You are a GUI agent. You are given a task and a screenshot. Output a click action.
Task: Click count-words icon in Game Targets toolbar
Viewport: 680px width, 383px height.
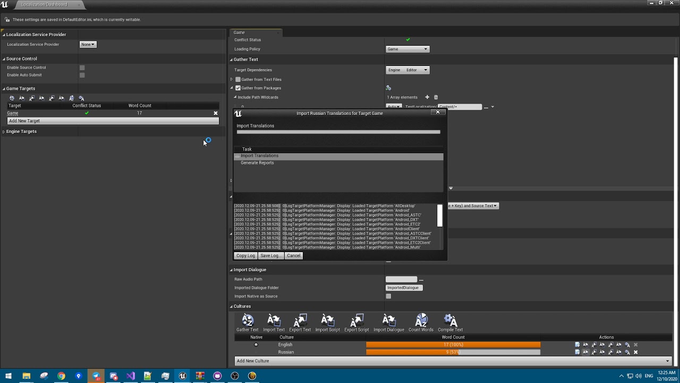point(71,98)
